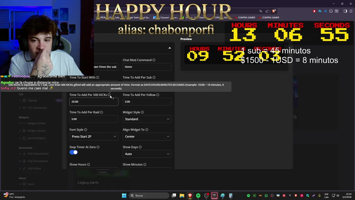
Task: Click the 2:00 Time Per Follow field
Action: point(147,102)
